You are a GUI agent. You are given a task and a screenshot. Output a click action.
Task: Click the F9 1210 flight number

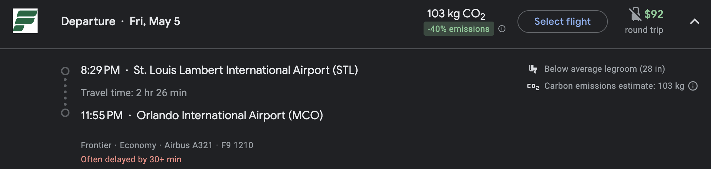point(237,145)
